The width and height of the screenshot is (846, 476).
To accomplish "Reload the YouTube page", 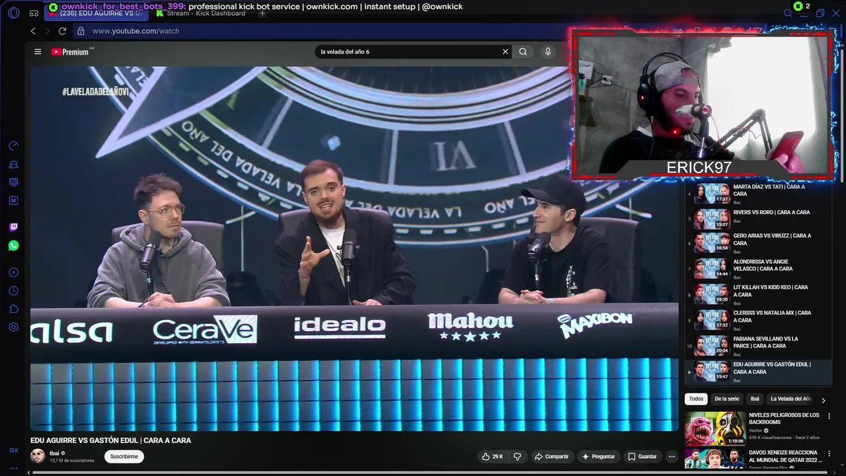I will point(62,31).
